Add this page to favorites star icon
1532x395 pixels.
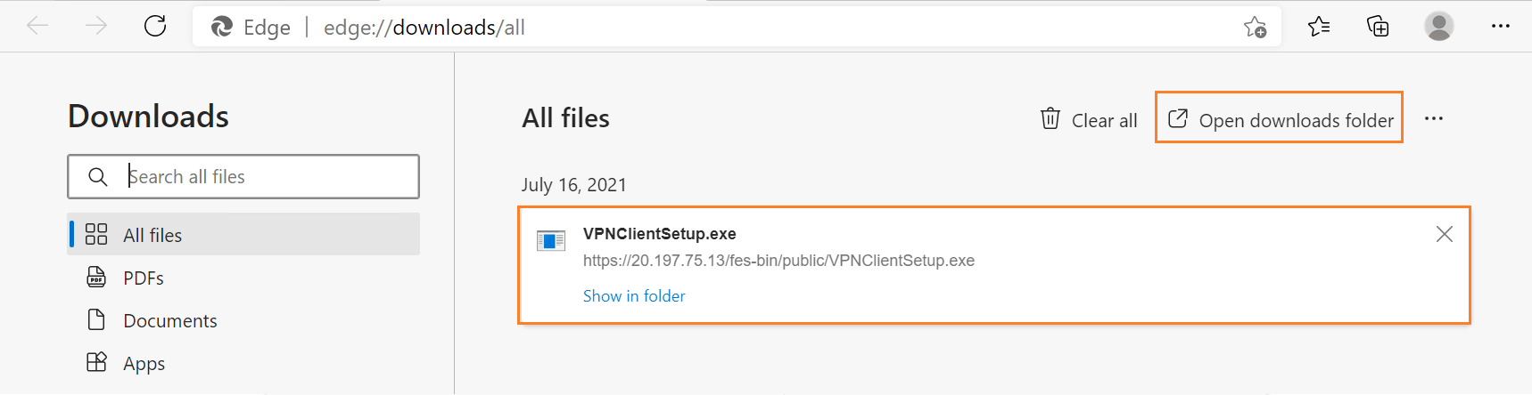click(1255, 27)
